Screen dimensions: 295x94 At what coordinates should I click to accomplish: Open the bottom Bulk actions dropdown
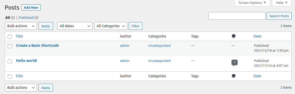click(21, 88)
